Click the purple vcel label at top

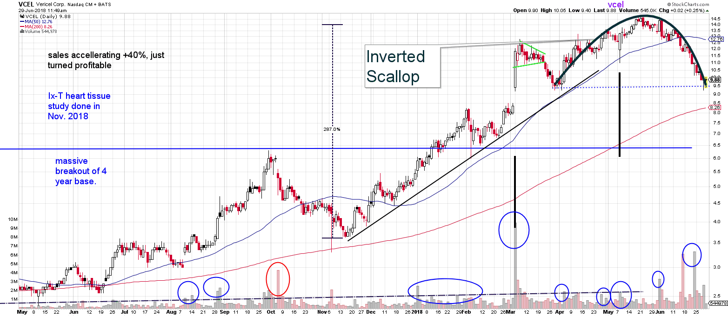615,4
